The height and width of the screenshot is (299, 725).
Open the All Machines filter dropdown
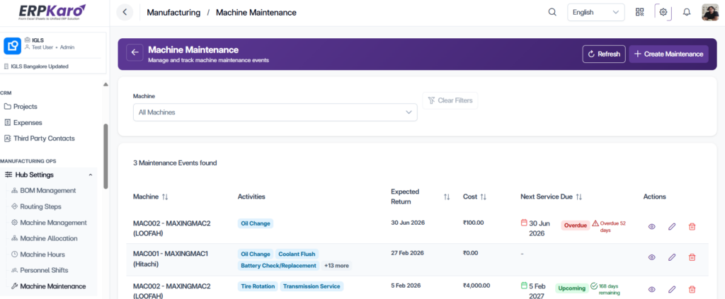[275, 112]
